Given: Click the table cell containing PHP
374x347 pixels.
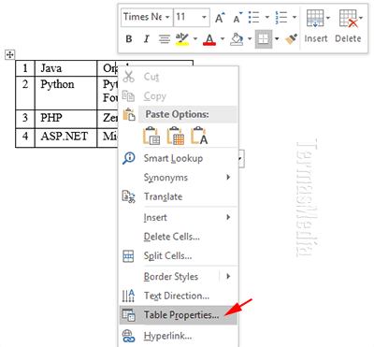Looking at the screenshot, I should [x=65, y=119].
